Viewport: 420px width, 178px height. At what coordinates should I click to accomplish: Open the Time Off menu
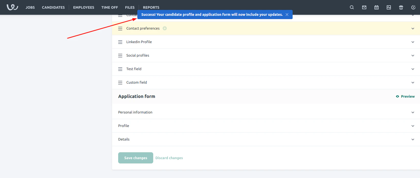(109, 7)
